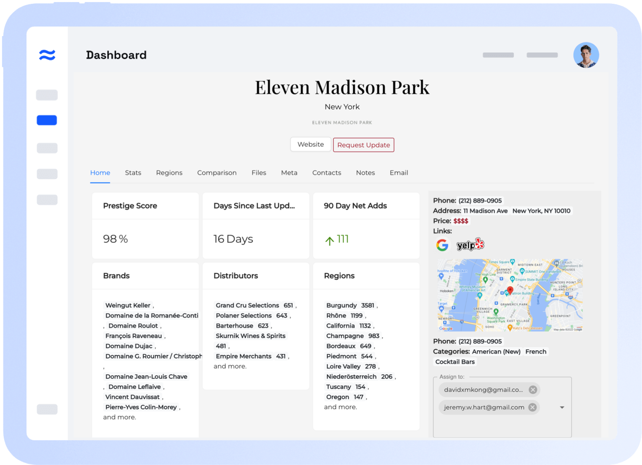Switch to the Stats tab
Viewport: 642px width, 465px height.
(x=133, y=173)
